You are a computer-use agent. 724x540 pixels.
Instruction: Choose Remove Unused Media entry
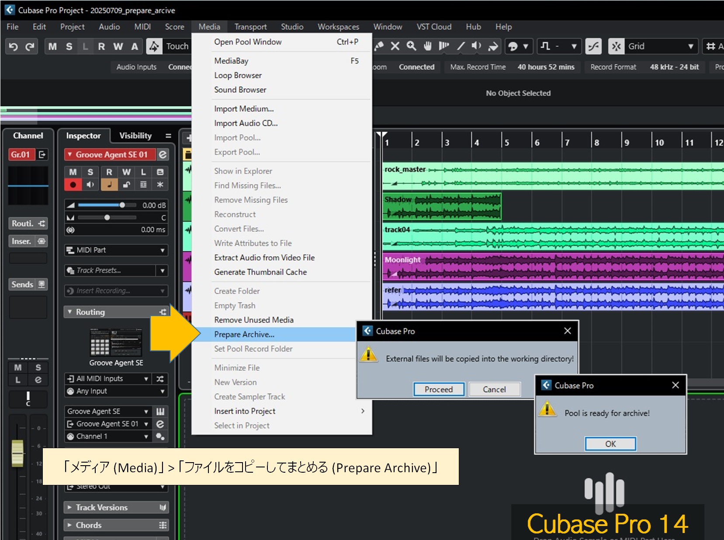coord(282,320)
